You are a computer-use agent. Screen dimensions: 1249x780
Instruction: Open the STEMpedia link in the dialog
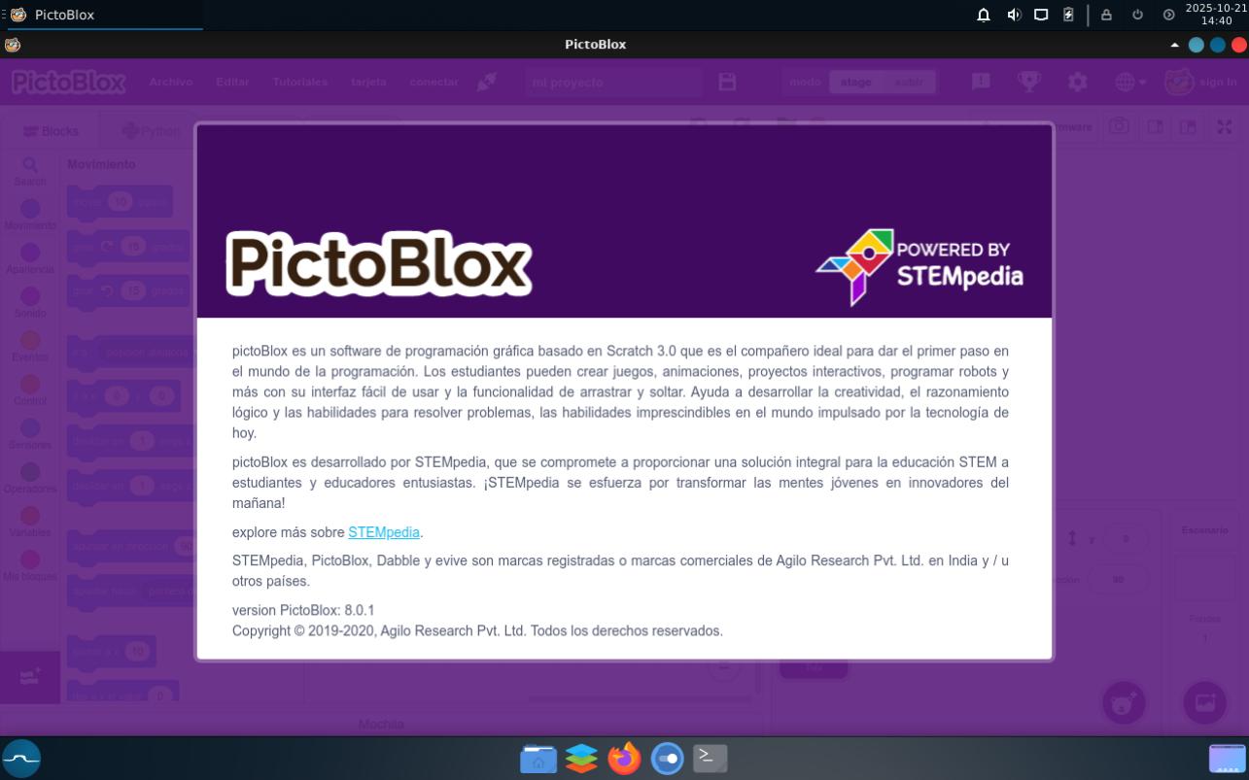(384, 532)
